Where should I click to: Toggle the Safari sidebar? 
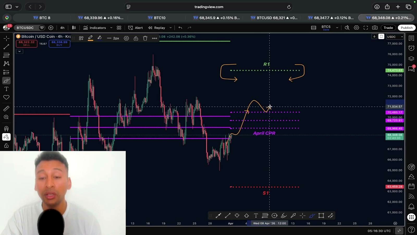tap(9, 7)
